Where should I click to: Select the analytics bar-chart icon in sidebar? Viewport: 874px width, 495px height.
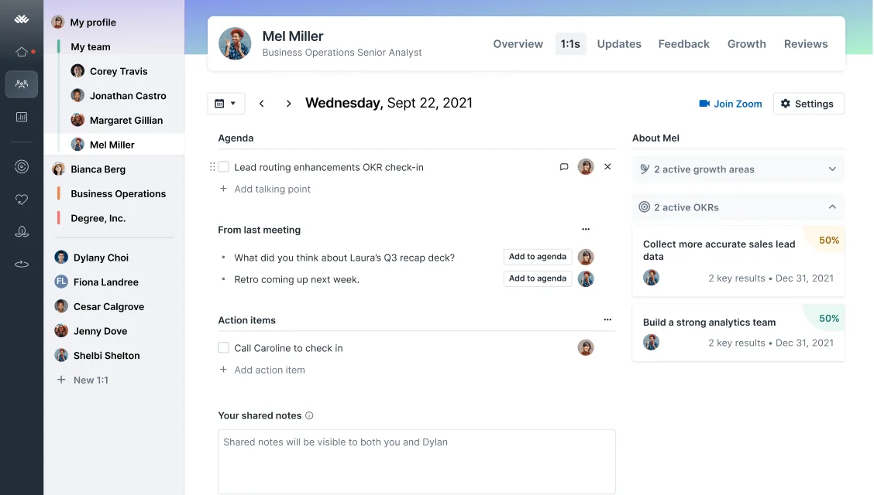[x=22, y=117]
